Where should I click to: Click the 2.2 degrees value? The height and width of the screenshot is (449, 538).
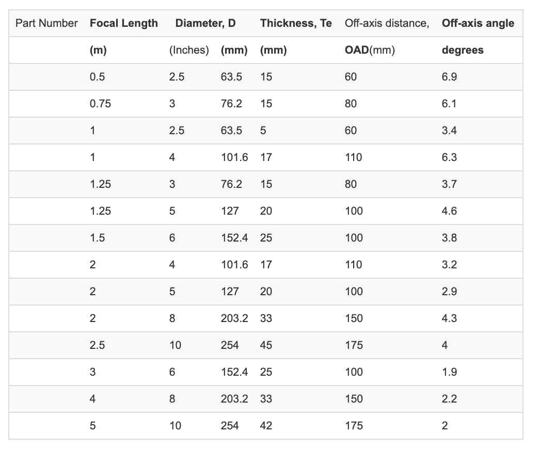[449, 399]
